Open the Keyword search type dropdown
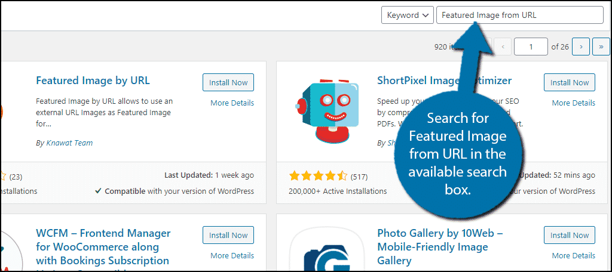 408,15
